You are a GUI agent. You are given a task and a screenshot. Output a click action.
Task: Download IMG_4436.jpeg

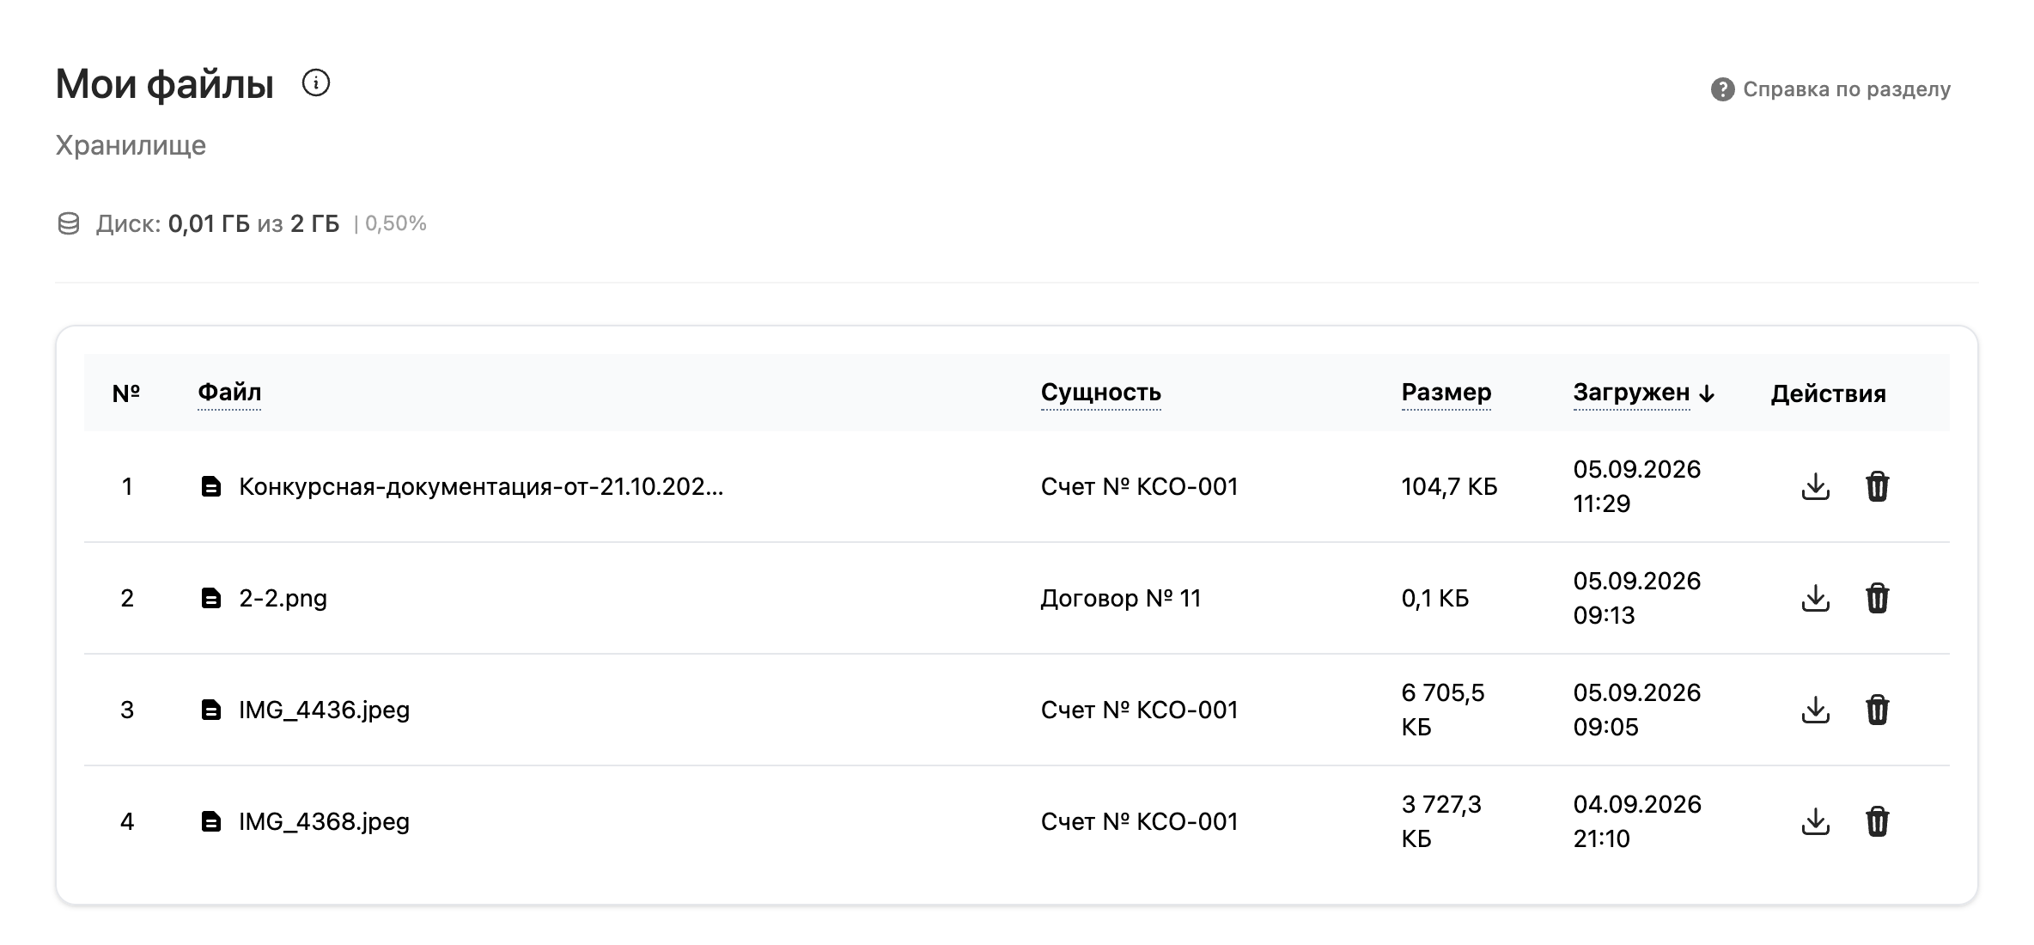(x=1815, y=710)
